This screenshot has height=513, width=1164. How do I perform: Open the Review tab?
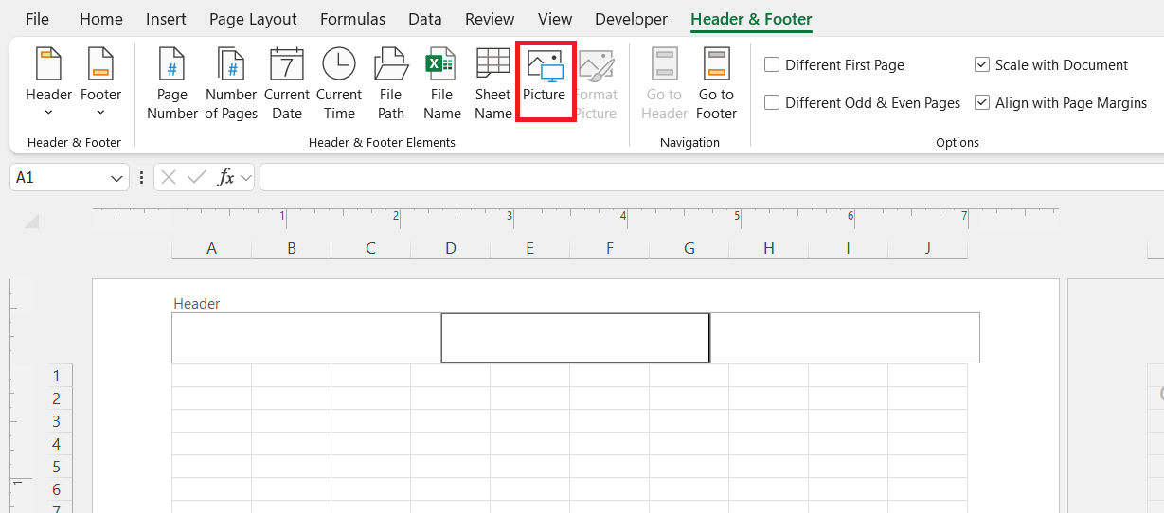coord(490,19)
